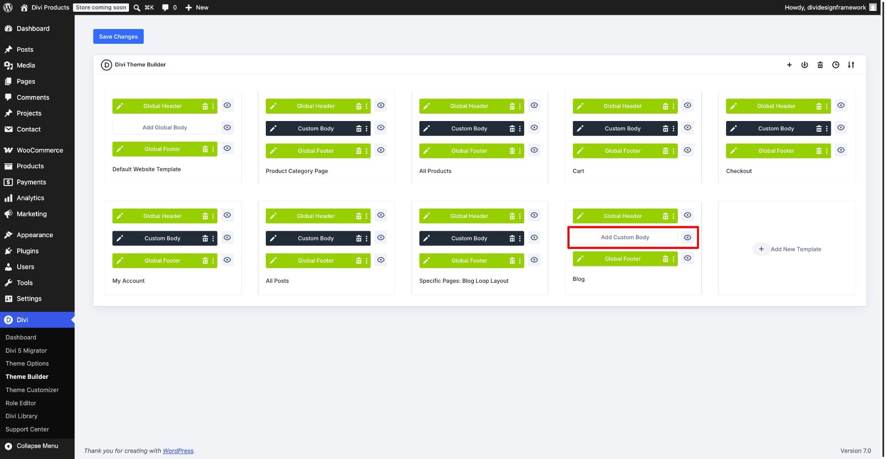
Task: Open WooCommerce in the sidebar menu
Action: [37, 150]
